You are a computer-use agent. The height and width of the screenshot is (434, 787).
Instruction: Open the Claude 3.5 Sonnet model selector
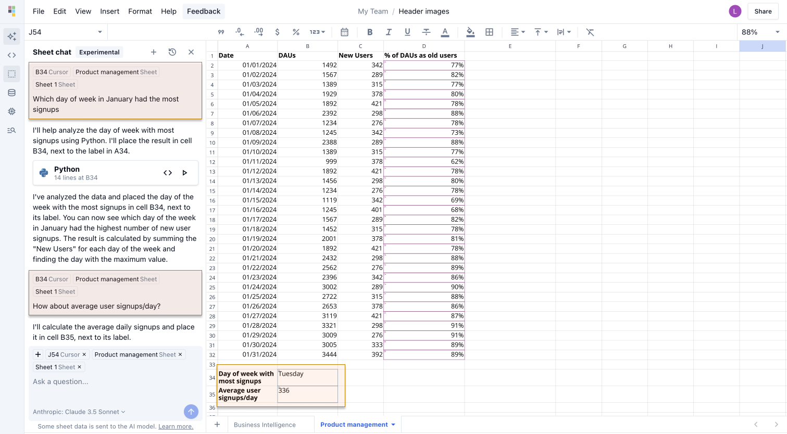point(79,412)
